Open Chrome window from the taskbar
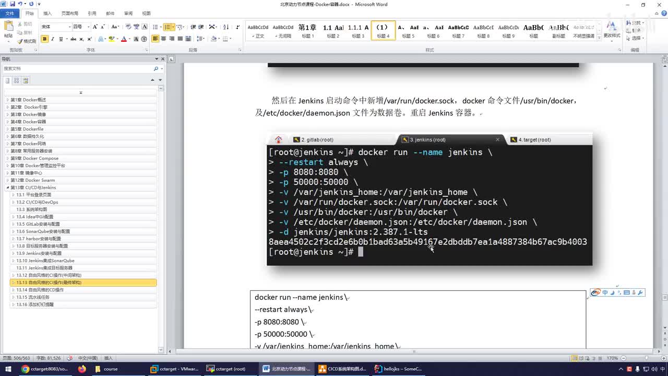668x376 pixels. (45, 369)
